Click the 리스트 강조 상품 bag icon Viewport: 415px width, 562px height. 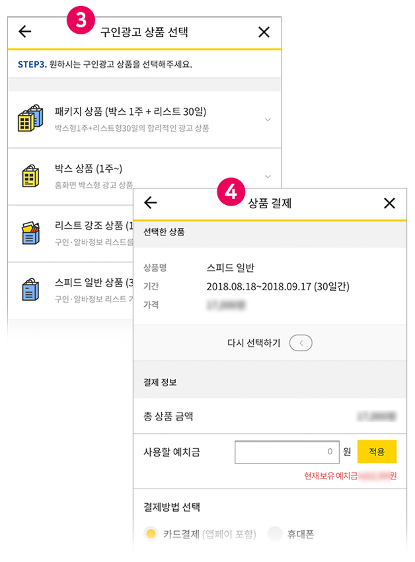coord(30,233)
